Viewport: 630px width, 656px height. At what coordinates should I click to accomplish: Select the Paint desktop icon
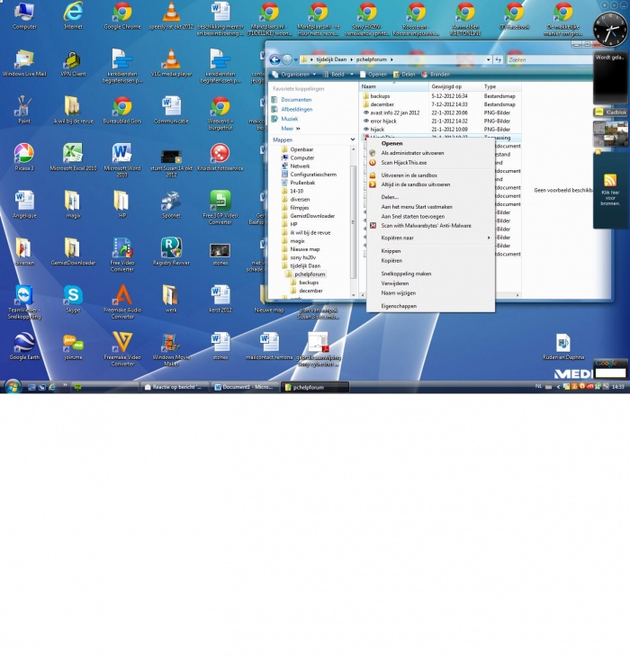pyautogui.click(x=24, y=111)
